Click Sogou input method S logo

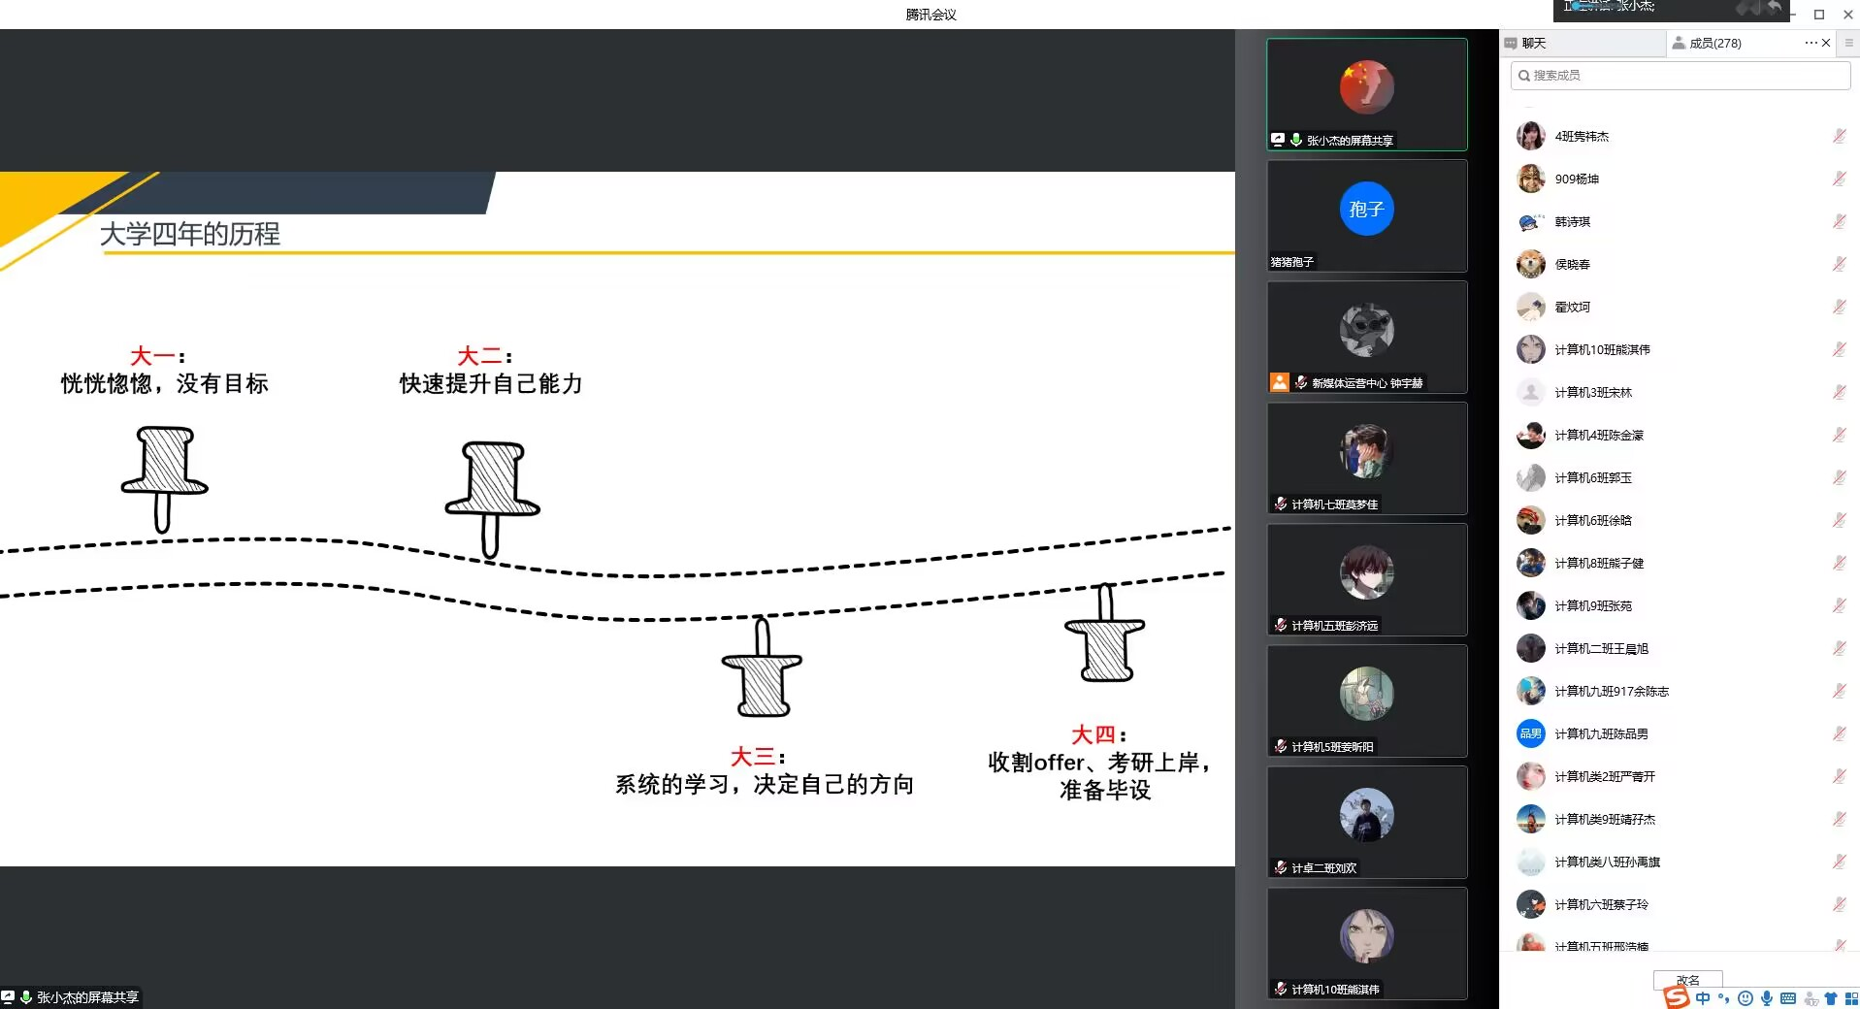(x=1676, y=998)
